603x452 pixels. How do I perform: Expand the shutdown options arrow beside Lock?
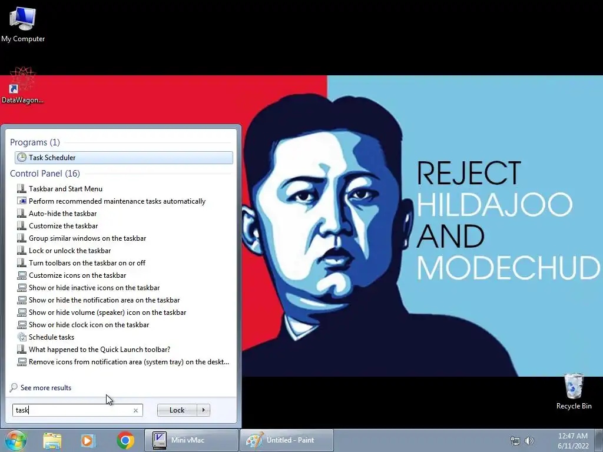click(x=203, y=410)
